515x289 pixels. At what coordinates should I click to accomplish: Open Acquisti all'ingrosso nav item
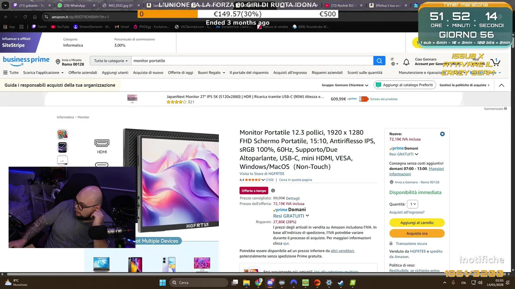click(x=290, y=73)
